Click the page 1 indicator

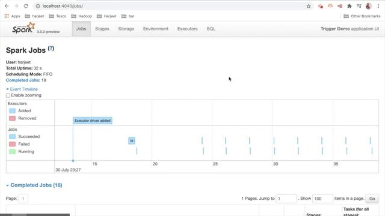23,199
